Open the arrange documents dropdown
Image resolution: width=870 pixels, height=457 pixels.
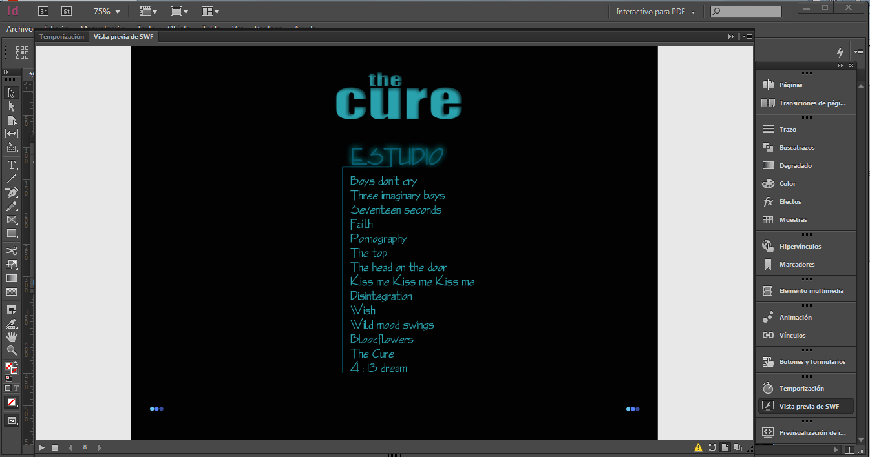pos(210,12)
